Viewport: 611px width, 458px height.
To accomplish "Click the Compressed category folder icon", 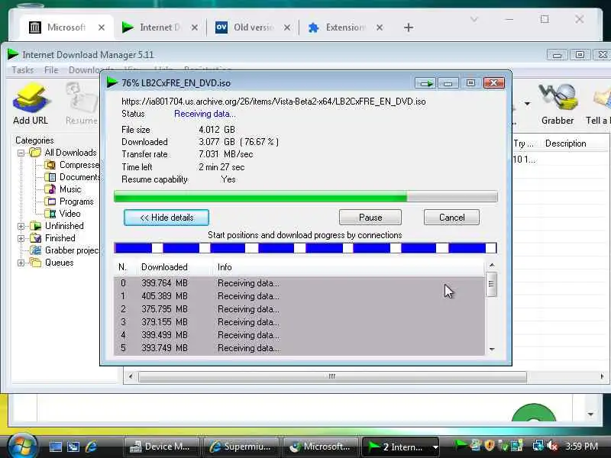I will pos(50,165).
